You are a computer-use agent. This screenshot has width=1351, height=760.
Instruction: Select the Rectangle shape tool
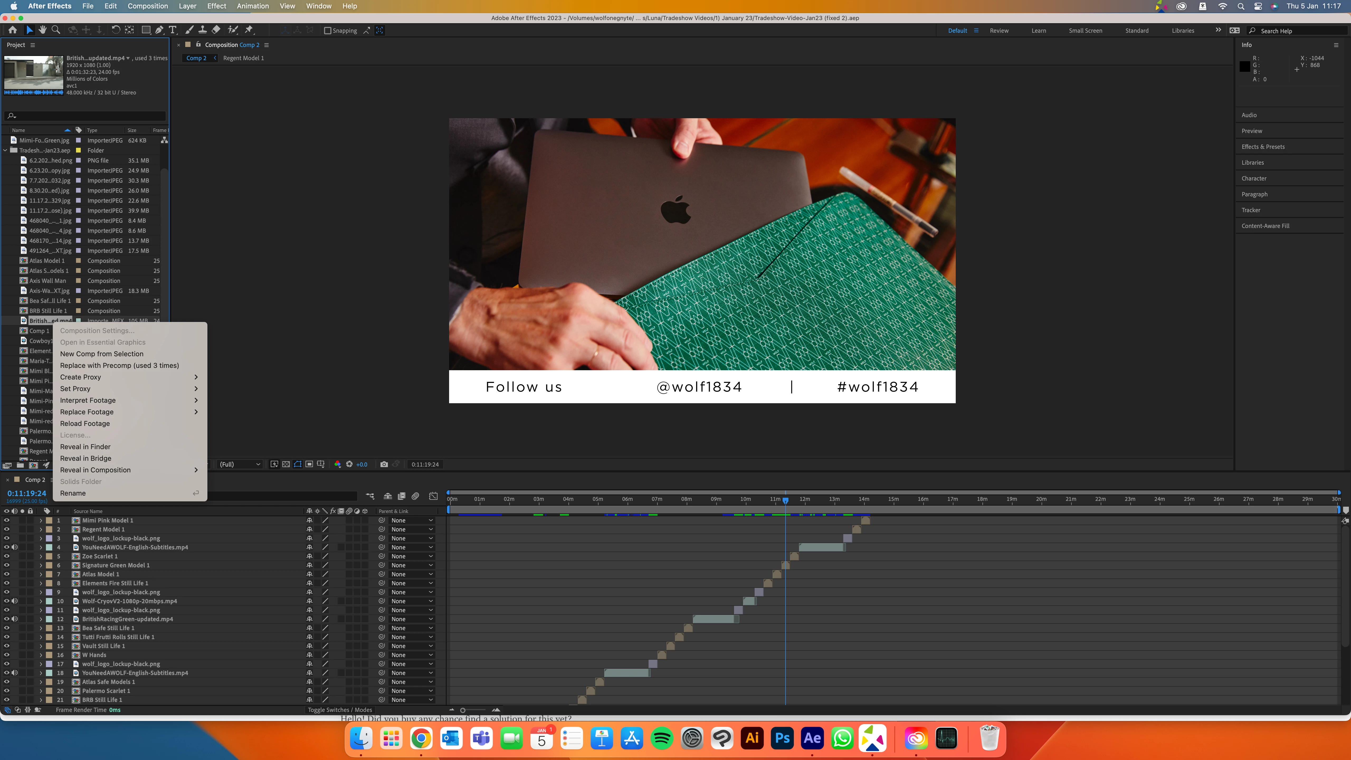tap(146, 30)
